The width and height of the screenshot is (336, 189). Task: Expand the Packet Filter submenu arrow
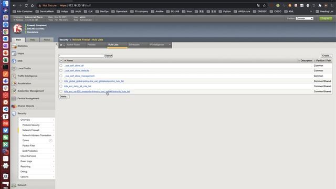pos(54,146)
